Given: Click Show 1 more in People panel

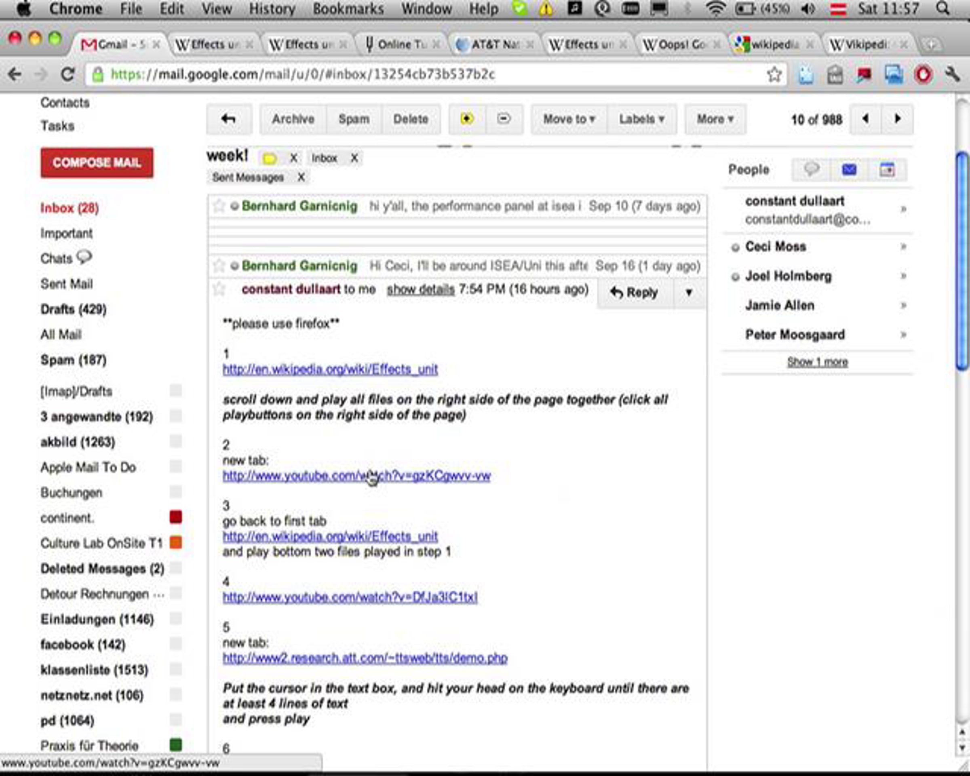Looking at the screenshot, I should tap(818, 362).
